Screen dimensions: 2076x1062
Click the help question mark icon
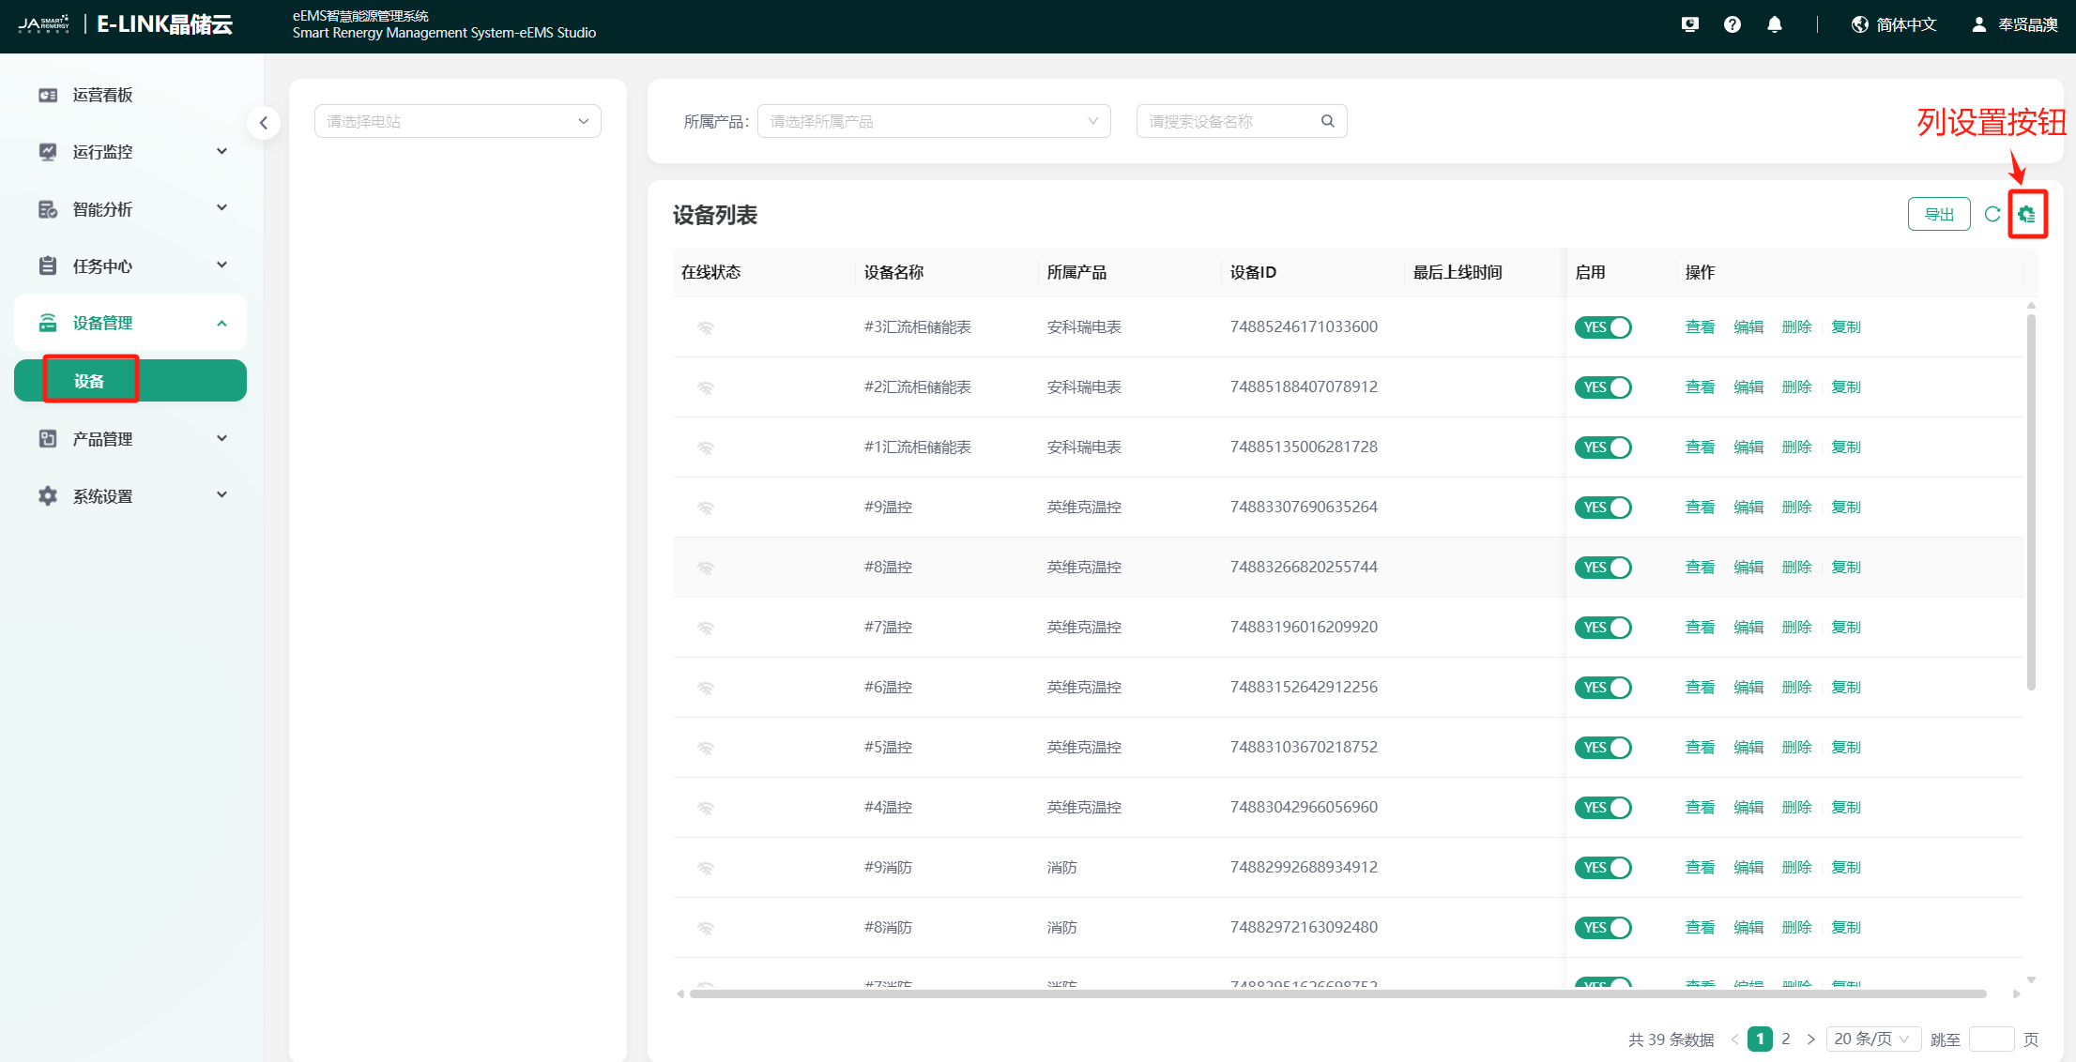[x=1732, y=25]
